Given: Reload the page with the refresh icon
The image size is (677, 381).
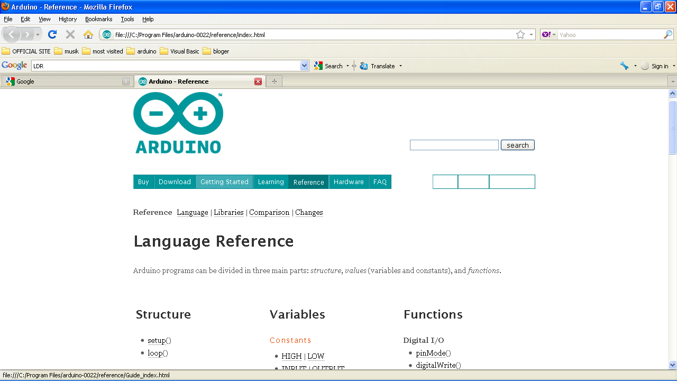Looking at the screenshot, I should click(x=52, y=34).
